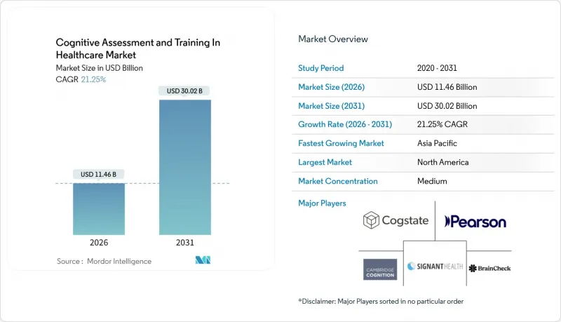Click the 2031 market size bar
561x322 pixels.
point(185,167)
